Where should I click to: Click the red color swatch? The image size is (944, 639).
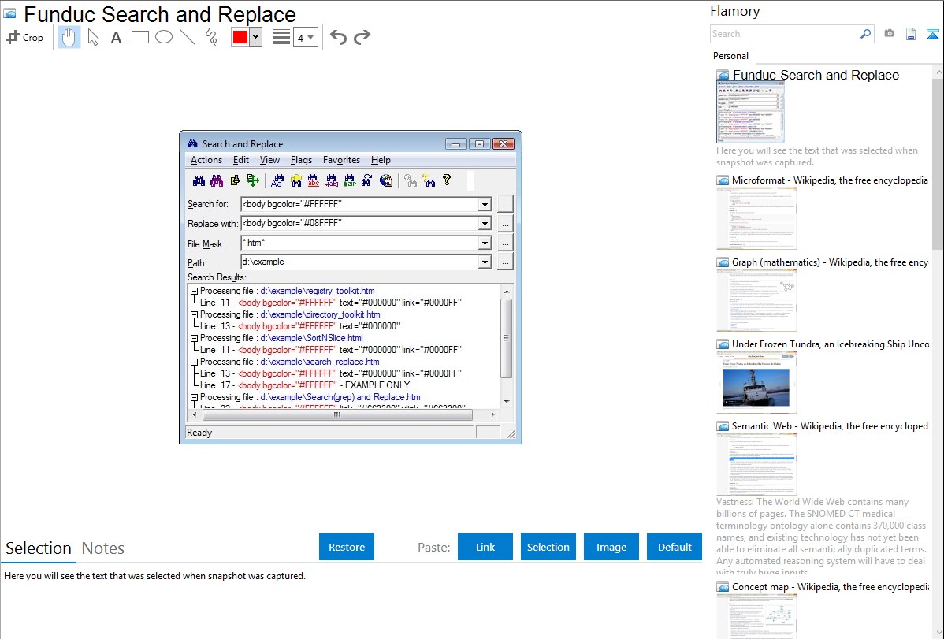(x=240, y=37)
